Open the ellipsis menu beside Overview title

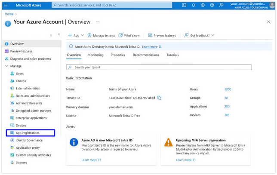98,22
